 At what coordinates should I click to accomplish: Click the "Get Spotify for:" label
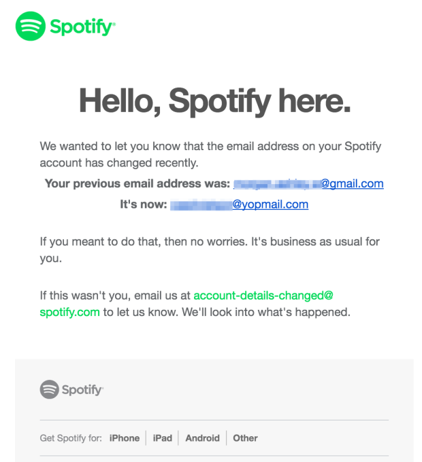pos(71,438)
